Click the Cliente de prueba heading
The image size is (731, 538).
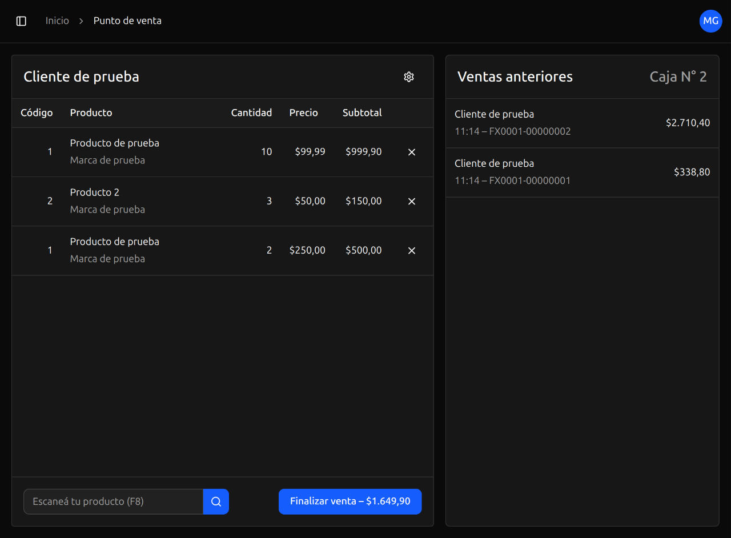[81, 77]
